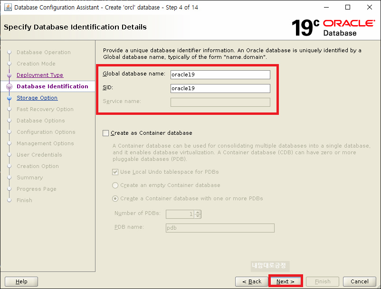Click the Storage Option step bullet icon
Image resolution: width=381 pixels, height=289 pixels.
pyautogui.click(x=9, y=98)
